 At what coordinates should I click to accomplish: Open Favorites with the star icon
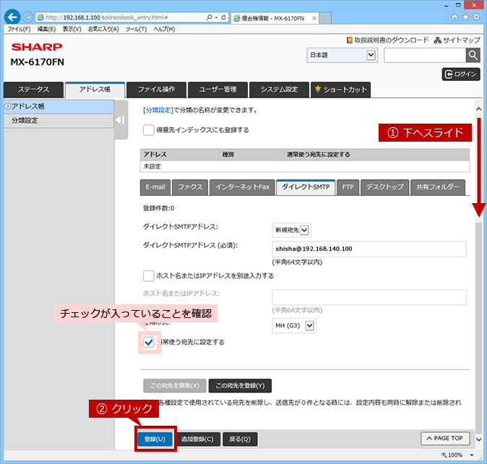pos(465,17)
